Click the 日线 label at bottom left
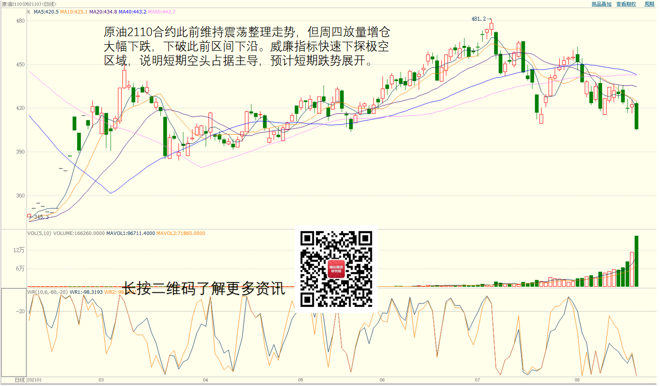The height and width of the screenshot is (386, 660). 19,380
